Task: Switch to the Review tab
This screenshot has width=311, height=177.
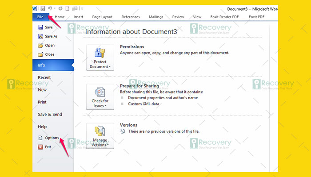Action: point(178,17)
